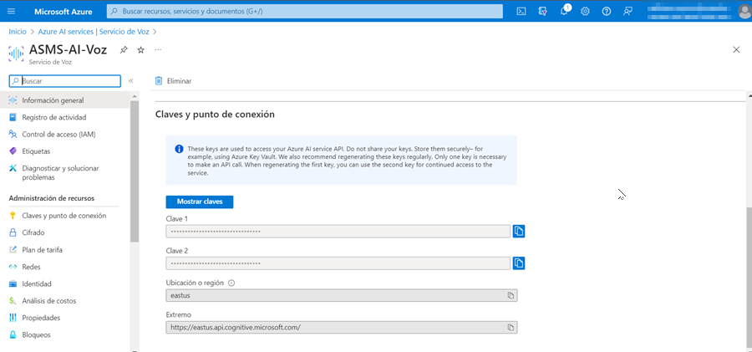Go to Inicio breadcrumb

[x=18, y=32]
